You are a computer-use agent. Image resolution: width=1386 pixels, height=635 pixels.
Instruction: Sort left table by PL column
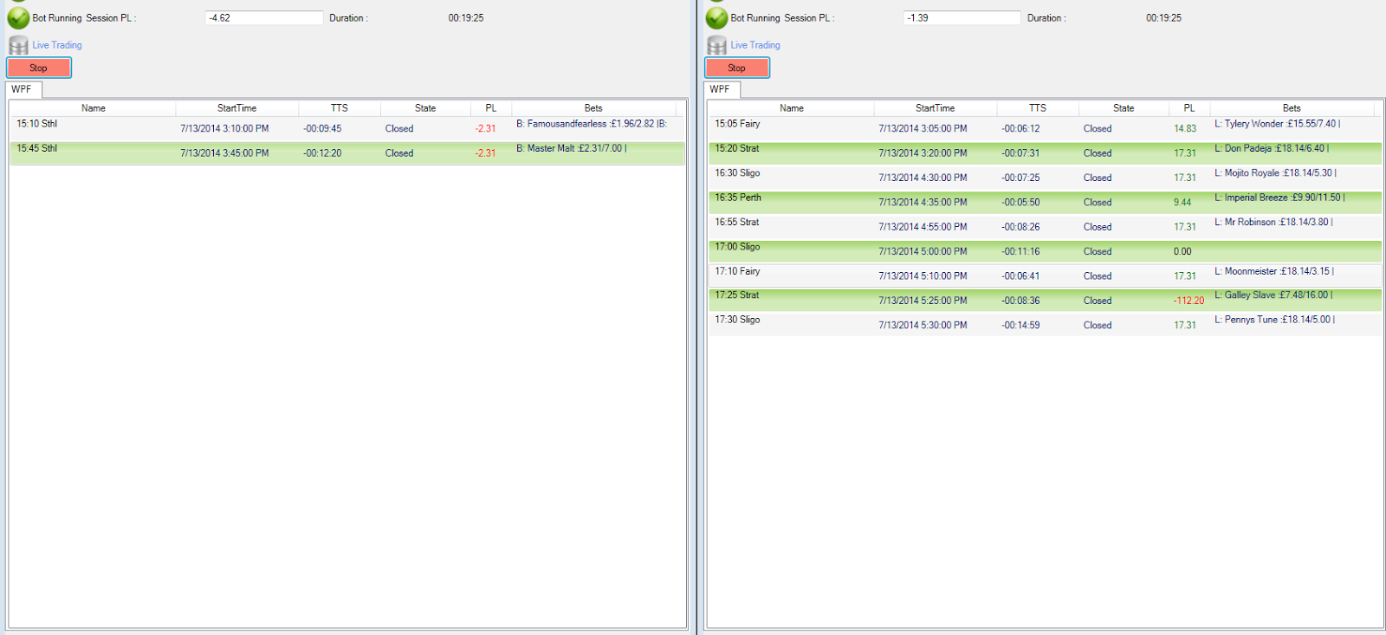tap(491, 108)
